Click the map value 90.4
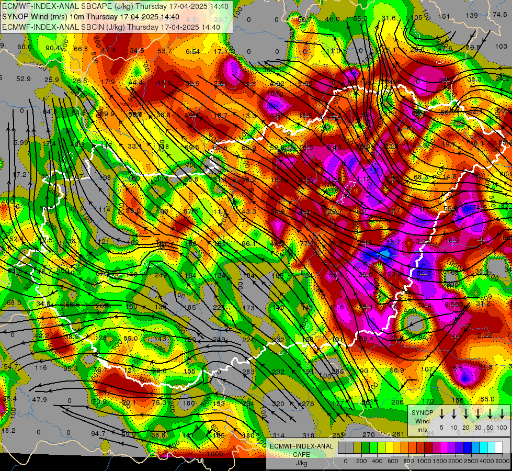 (53, 48)
